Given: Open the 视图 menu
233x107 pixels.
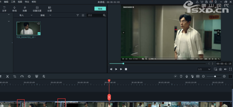Looking at the screenshot, I should (20, 2).
